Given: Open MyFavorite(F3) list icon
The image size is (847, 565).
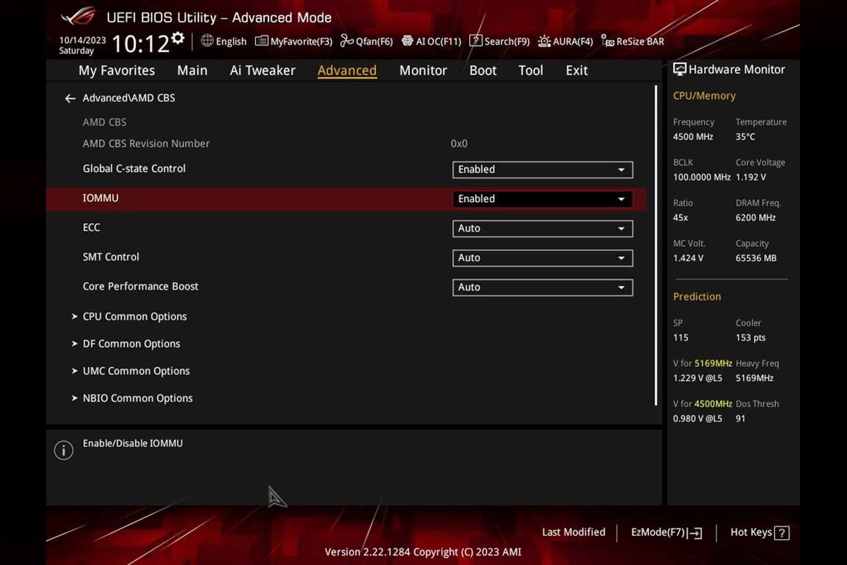Looking at the screenshot, I should (261, 41).
